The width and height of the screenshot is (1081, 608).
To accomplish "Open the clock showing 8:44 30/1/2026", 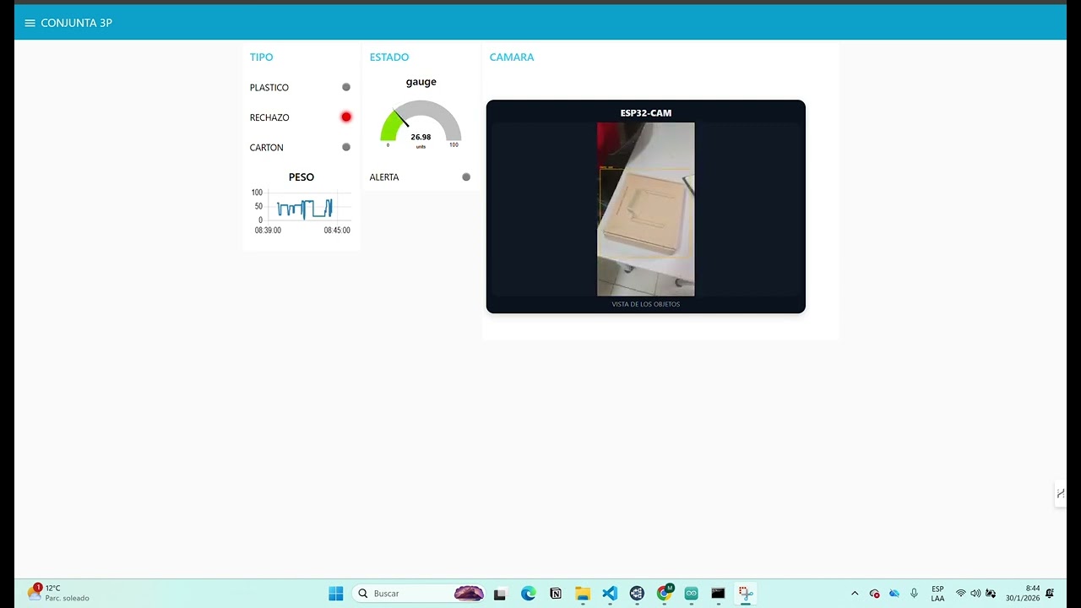I will click(1023, 594).
